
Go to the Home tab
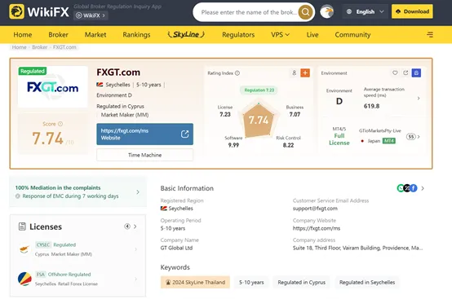click(x=23, y=35)
